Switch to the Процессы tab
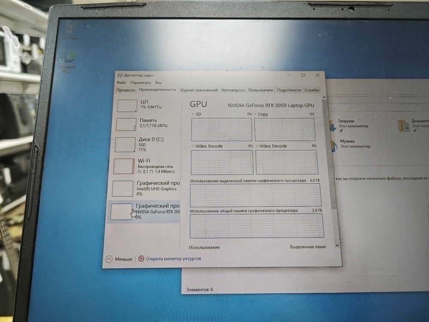Image resolution: width=429 pixels, height=322 pixels. pos(126,90)
